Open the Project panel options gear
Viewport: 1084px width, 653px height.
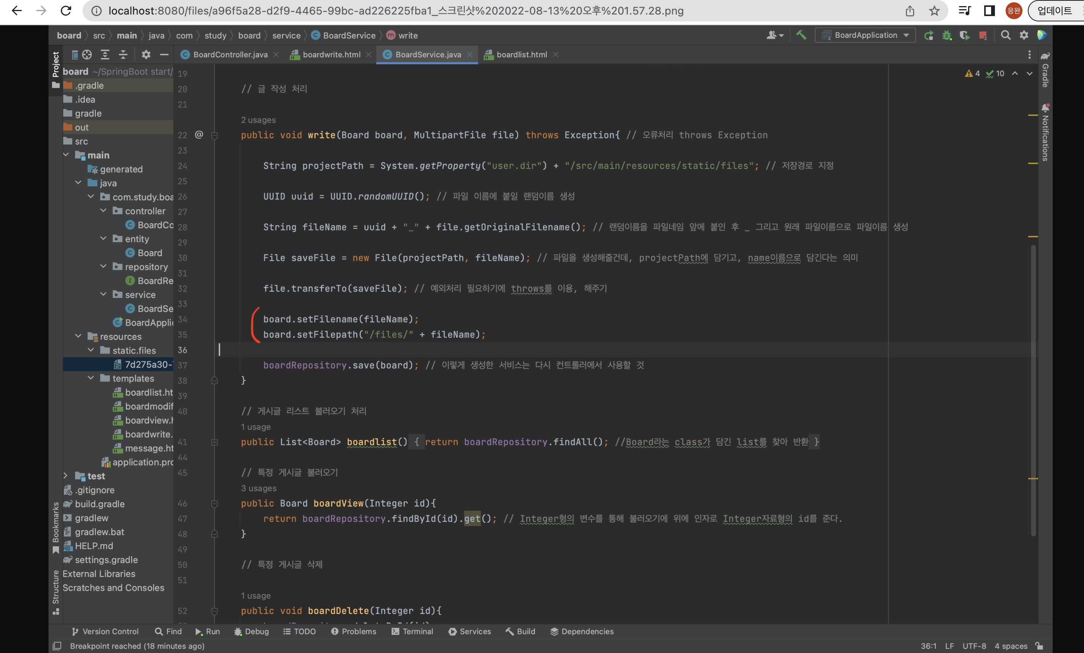click(146, 55)
